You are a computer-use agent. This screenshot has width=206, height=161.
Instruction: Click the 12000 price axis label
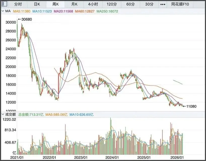pos(11,102)
